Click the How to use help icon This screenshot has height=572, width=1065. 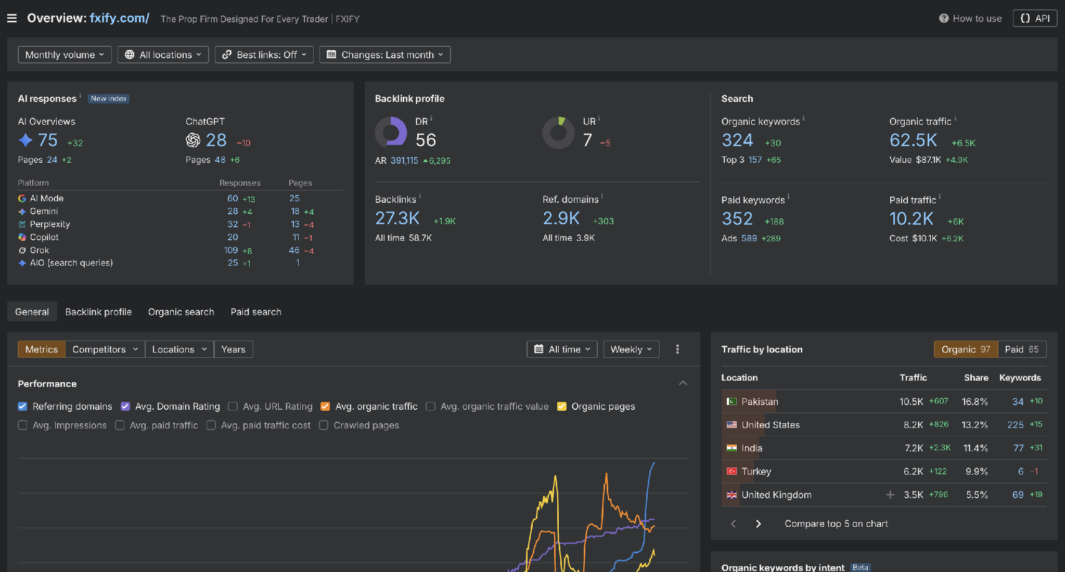(943, 19)
